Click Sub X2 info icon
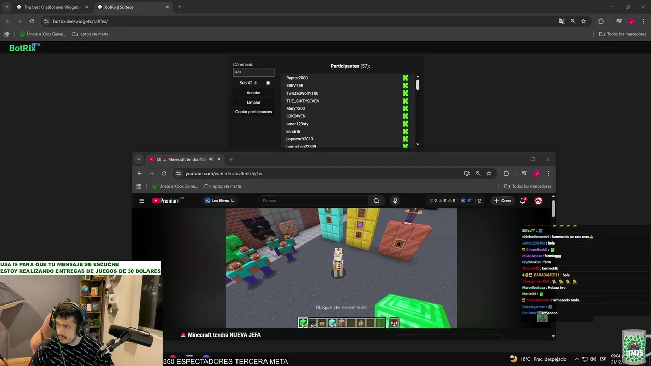This screenshot has width=651, height=366. pyautogui.click(x=256, y=83)
